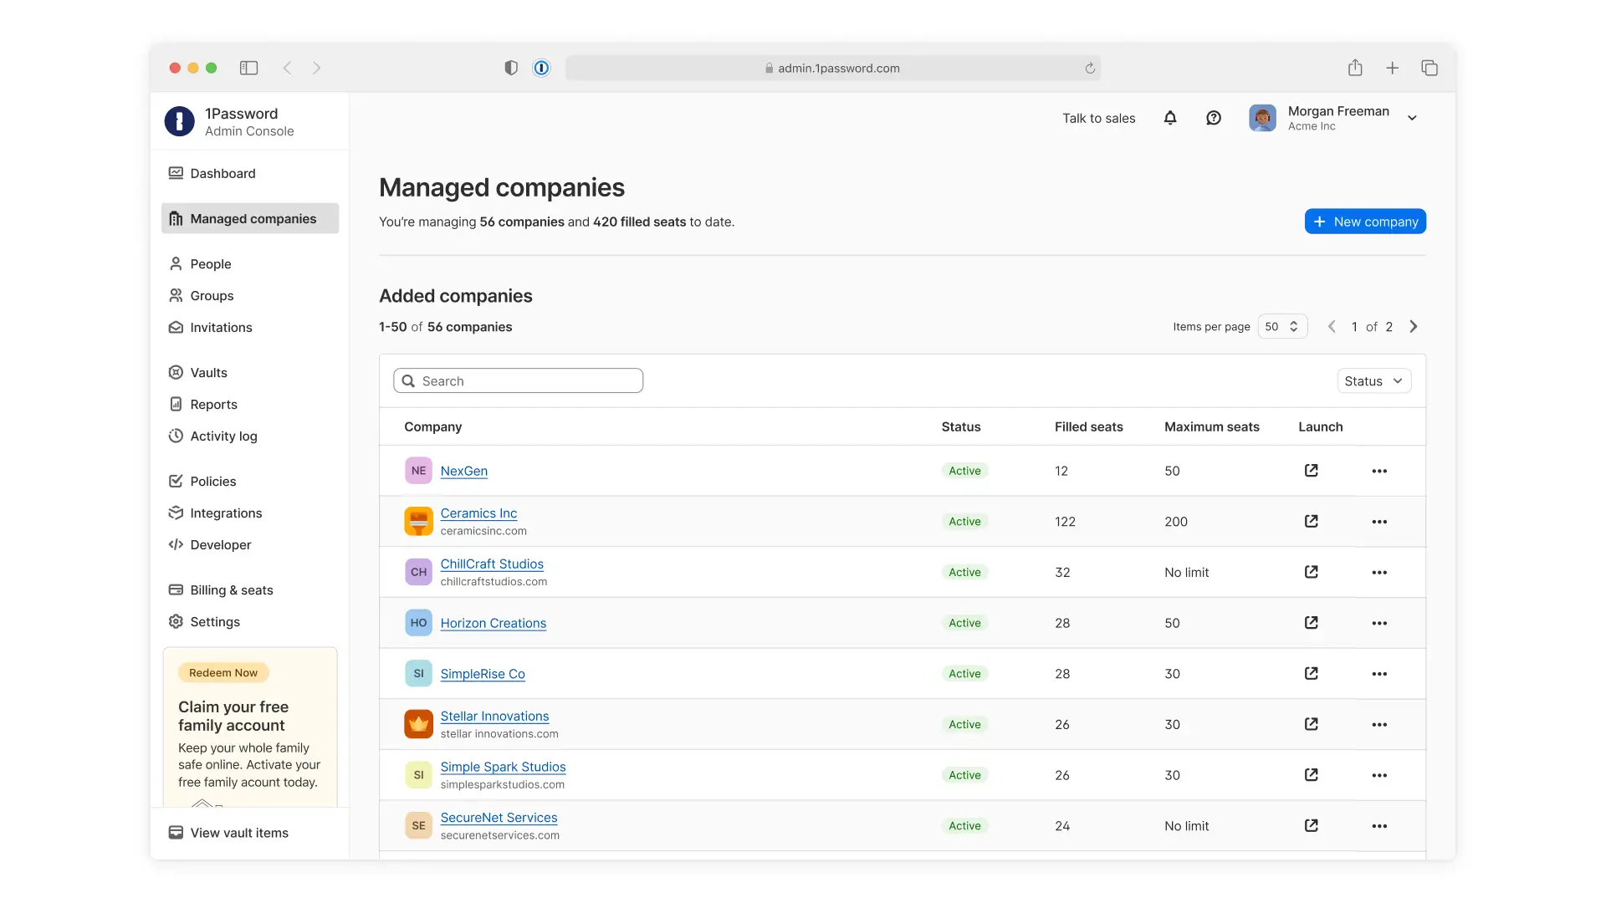Select Managed companies in sidebar

[x=250, y=218]
